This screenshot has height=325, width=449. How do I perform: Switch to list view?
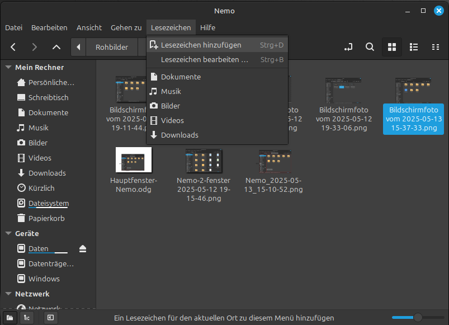414,47
